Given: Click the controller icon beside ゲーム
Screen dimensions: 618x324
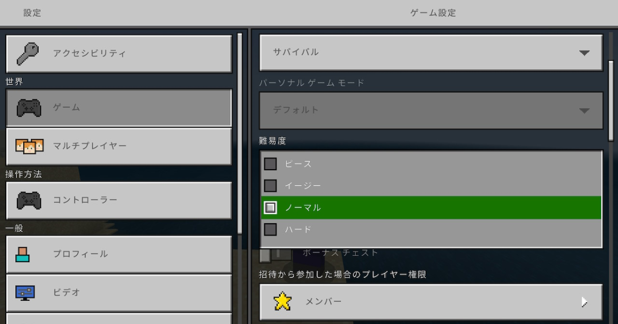Looking at the screenshot, I should coord(29,108).
